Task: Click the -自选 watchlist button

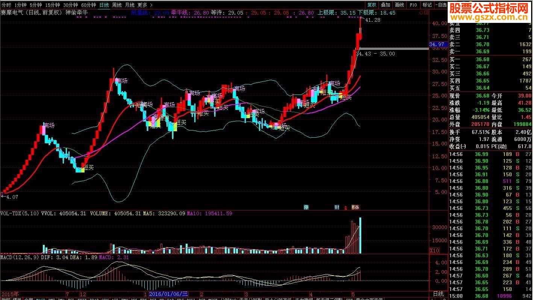Action: click(x=441, y=5)
